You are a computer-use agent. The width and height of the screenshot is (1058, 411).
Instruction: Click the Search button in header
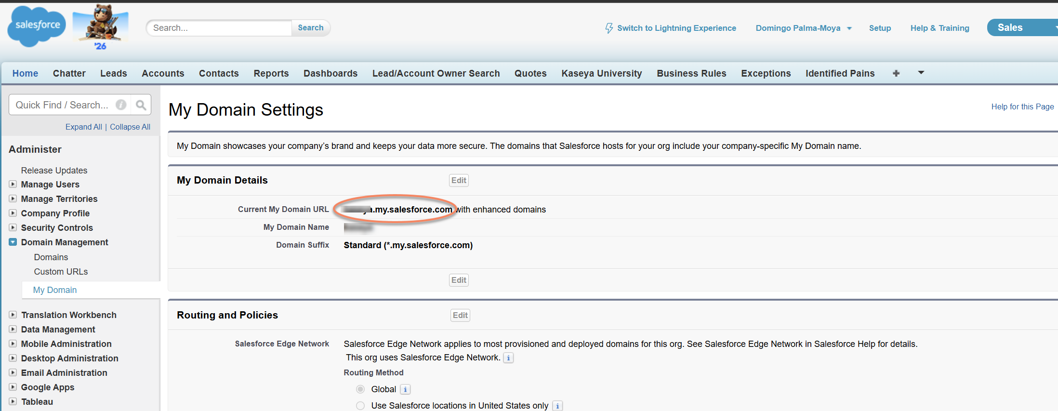coord(311,28)
